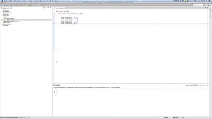Open the Package Explorer view menu arrow

(x=47, y=8)
